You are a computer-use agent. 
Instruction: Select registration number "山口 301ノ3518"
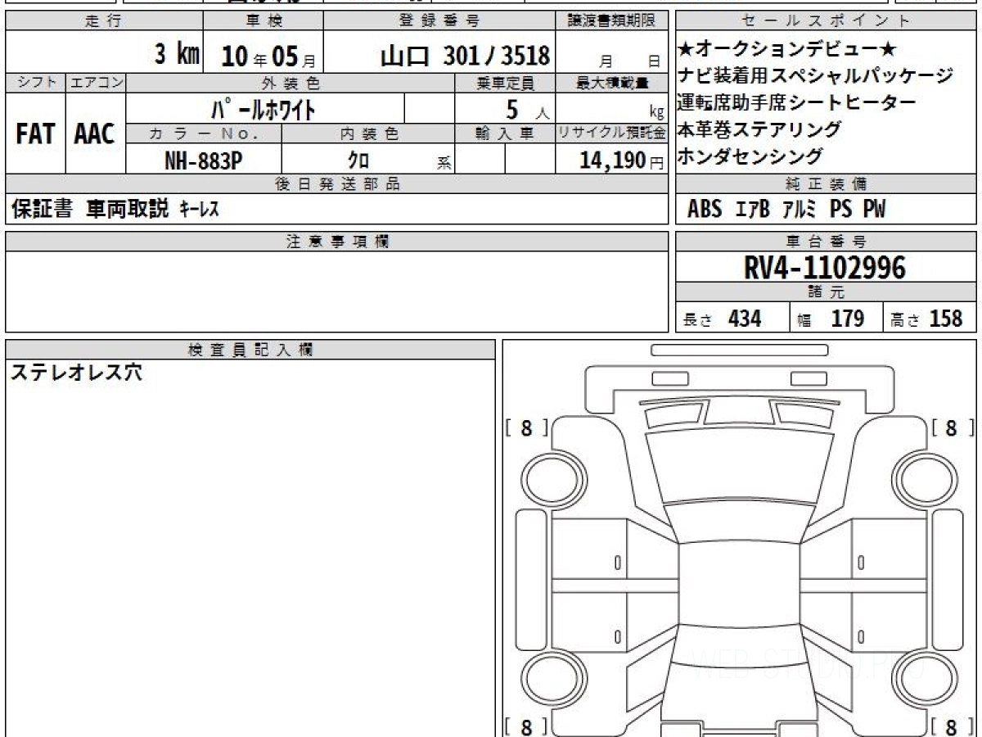coord(465,56)
